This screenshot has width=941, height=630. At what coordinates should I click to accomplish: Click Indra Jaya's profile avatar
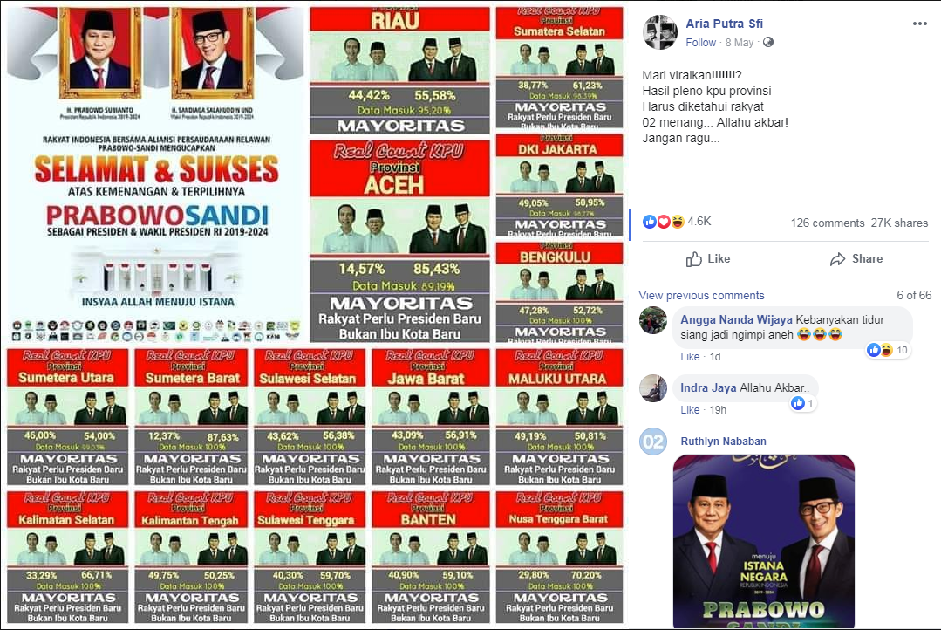[x=653, y=388]
